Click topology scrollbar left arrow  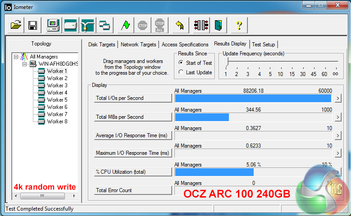pyautogui.click(x=16, y=196)
